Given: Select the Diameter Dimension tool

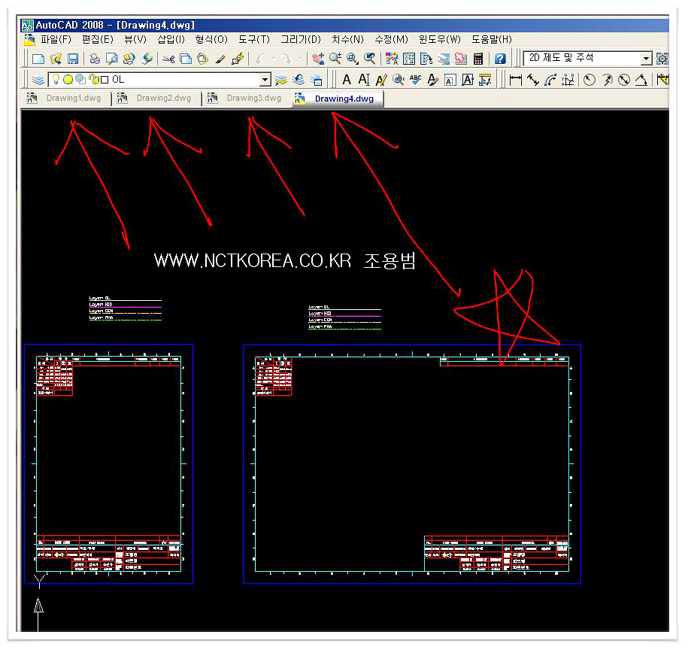Looking at the screenshot, I should (x=624, y=80).
